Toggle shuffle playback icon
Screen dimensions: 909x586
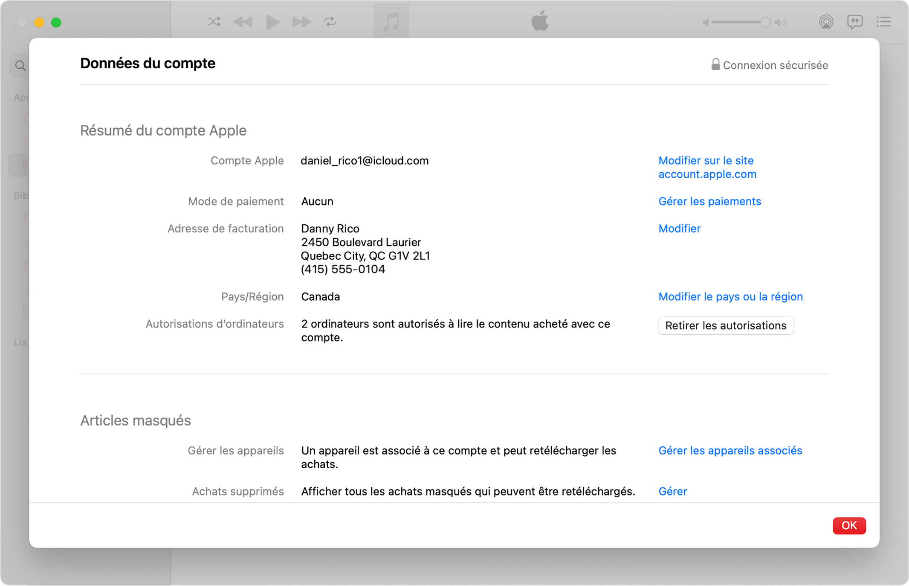(214, 22)
